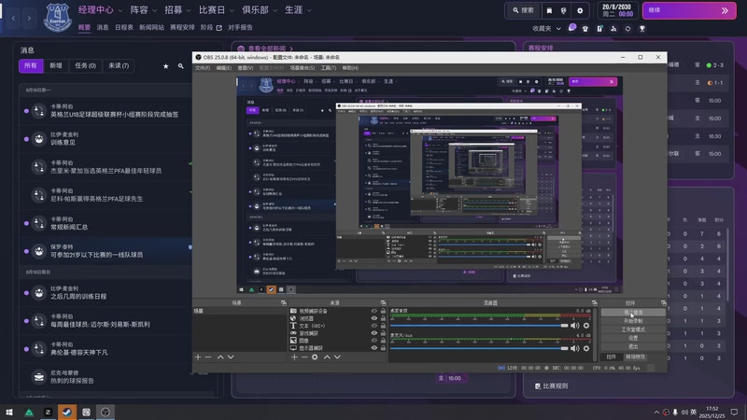The image size is (747, 420).
Task: Open 查看全部新闻 link
Action: [267, 49]
